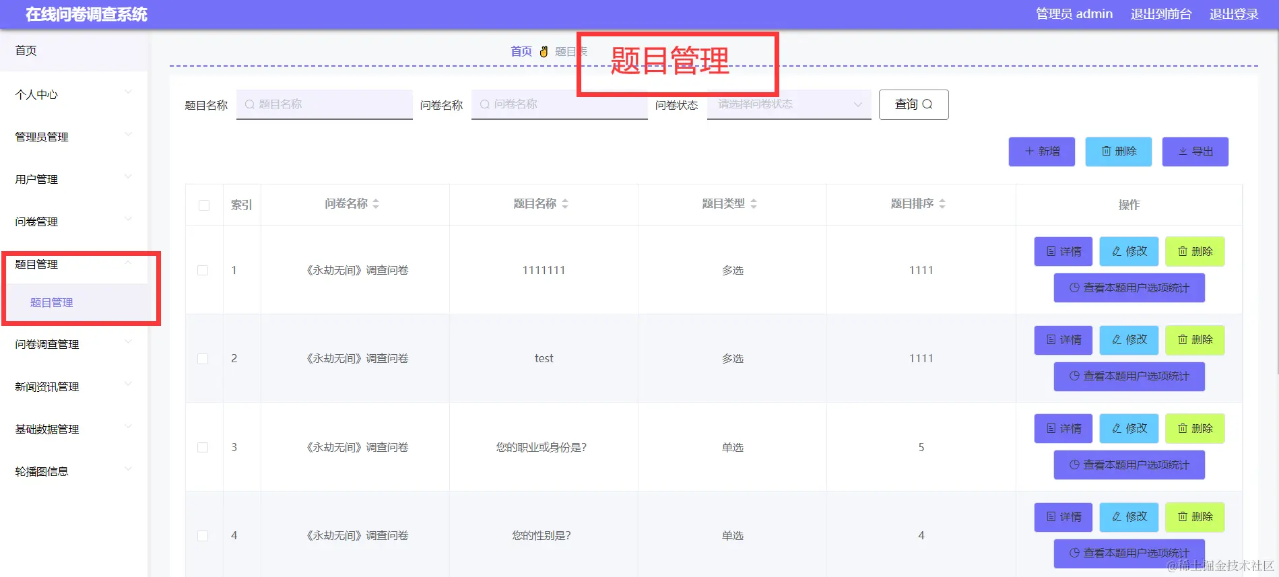
Task: Click 退出到前台 in the top bar
Action: coord(1161,14)
